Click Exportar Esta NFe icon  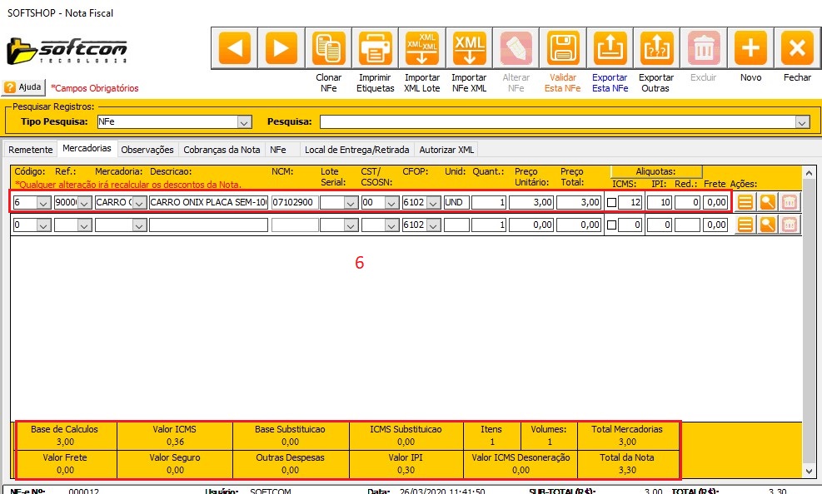click(610, 48)
